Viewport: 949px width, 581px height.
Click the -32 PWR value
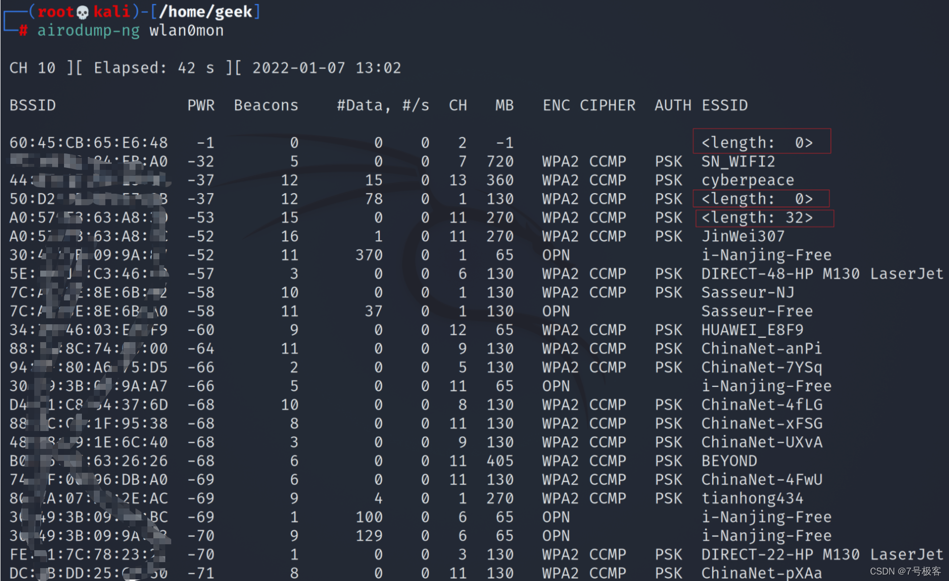(201, 161)
